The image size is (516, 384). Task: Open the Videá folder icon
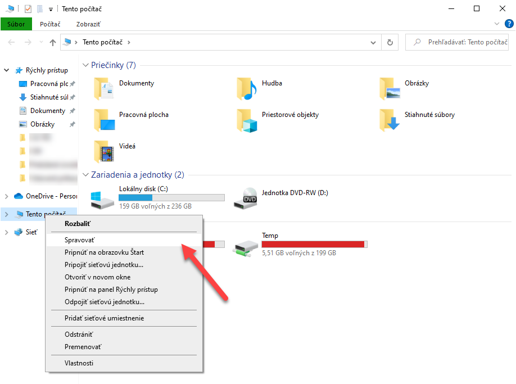point(105,151)
